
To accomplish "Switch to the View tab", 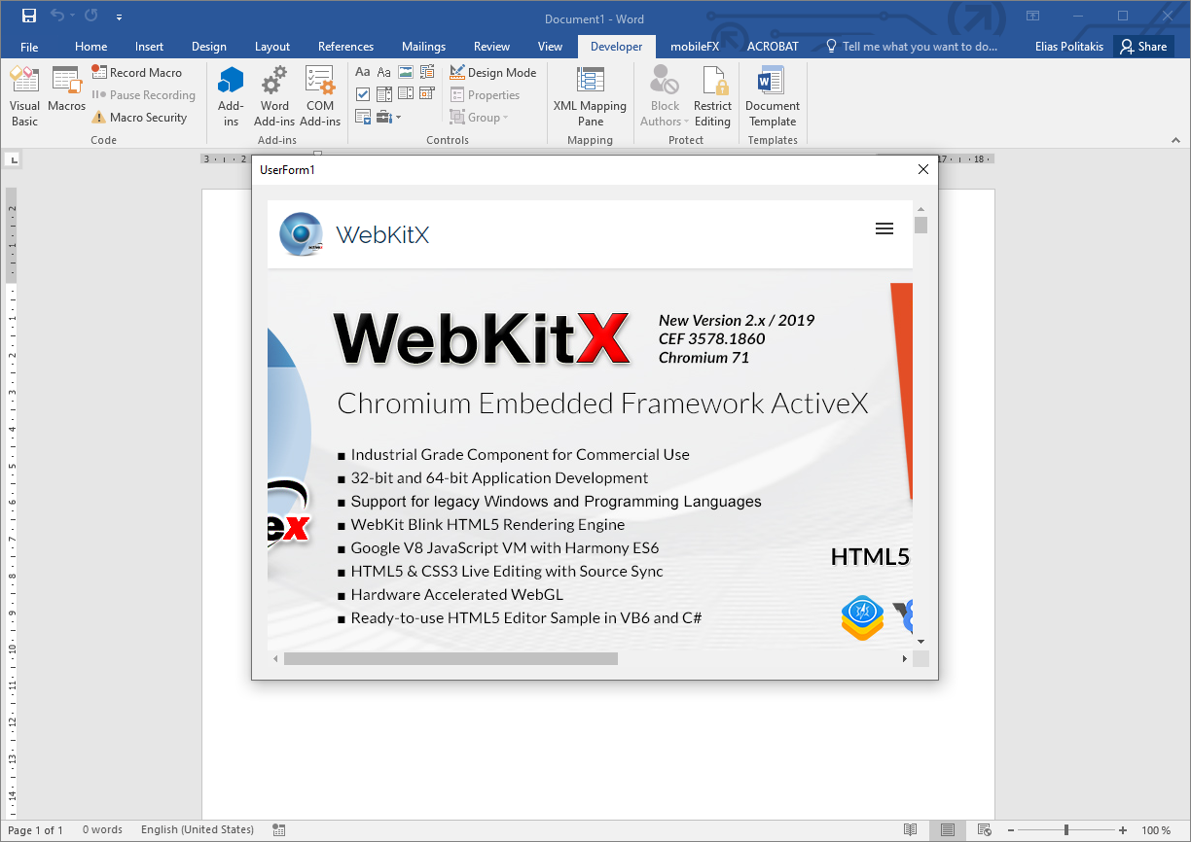I will click(550, 47).
